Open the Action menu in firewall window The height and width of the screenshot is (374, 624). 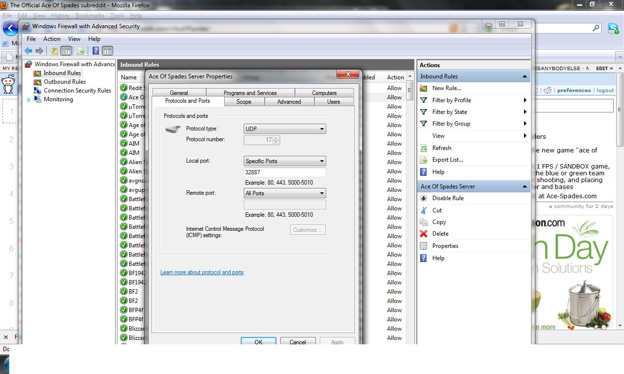pos(52,39)
